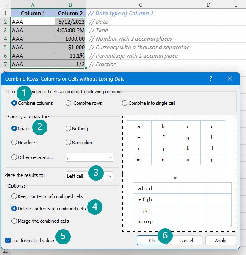The width and height of the screenshot is (246, 255).
Task: Click the fraction cell 1/2
Action: point(70,64)
